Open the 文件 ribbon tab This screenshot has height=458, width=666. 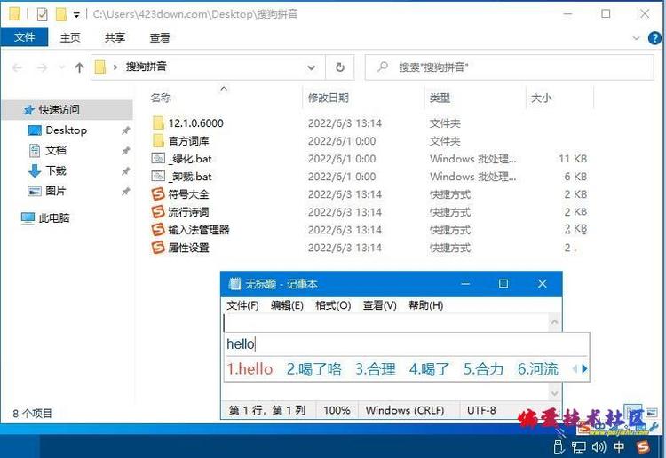coord(24,37)
